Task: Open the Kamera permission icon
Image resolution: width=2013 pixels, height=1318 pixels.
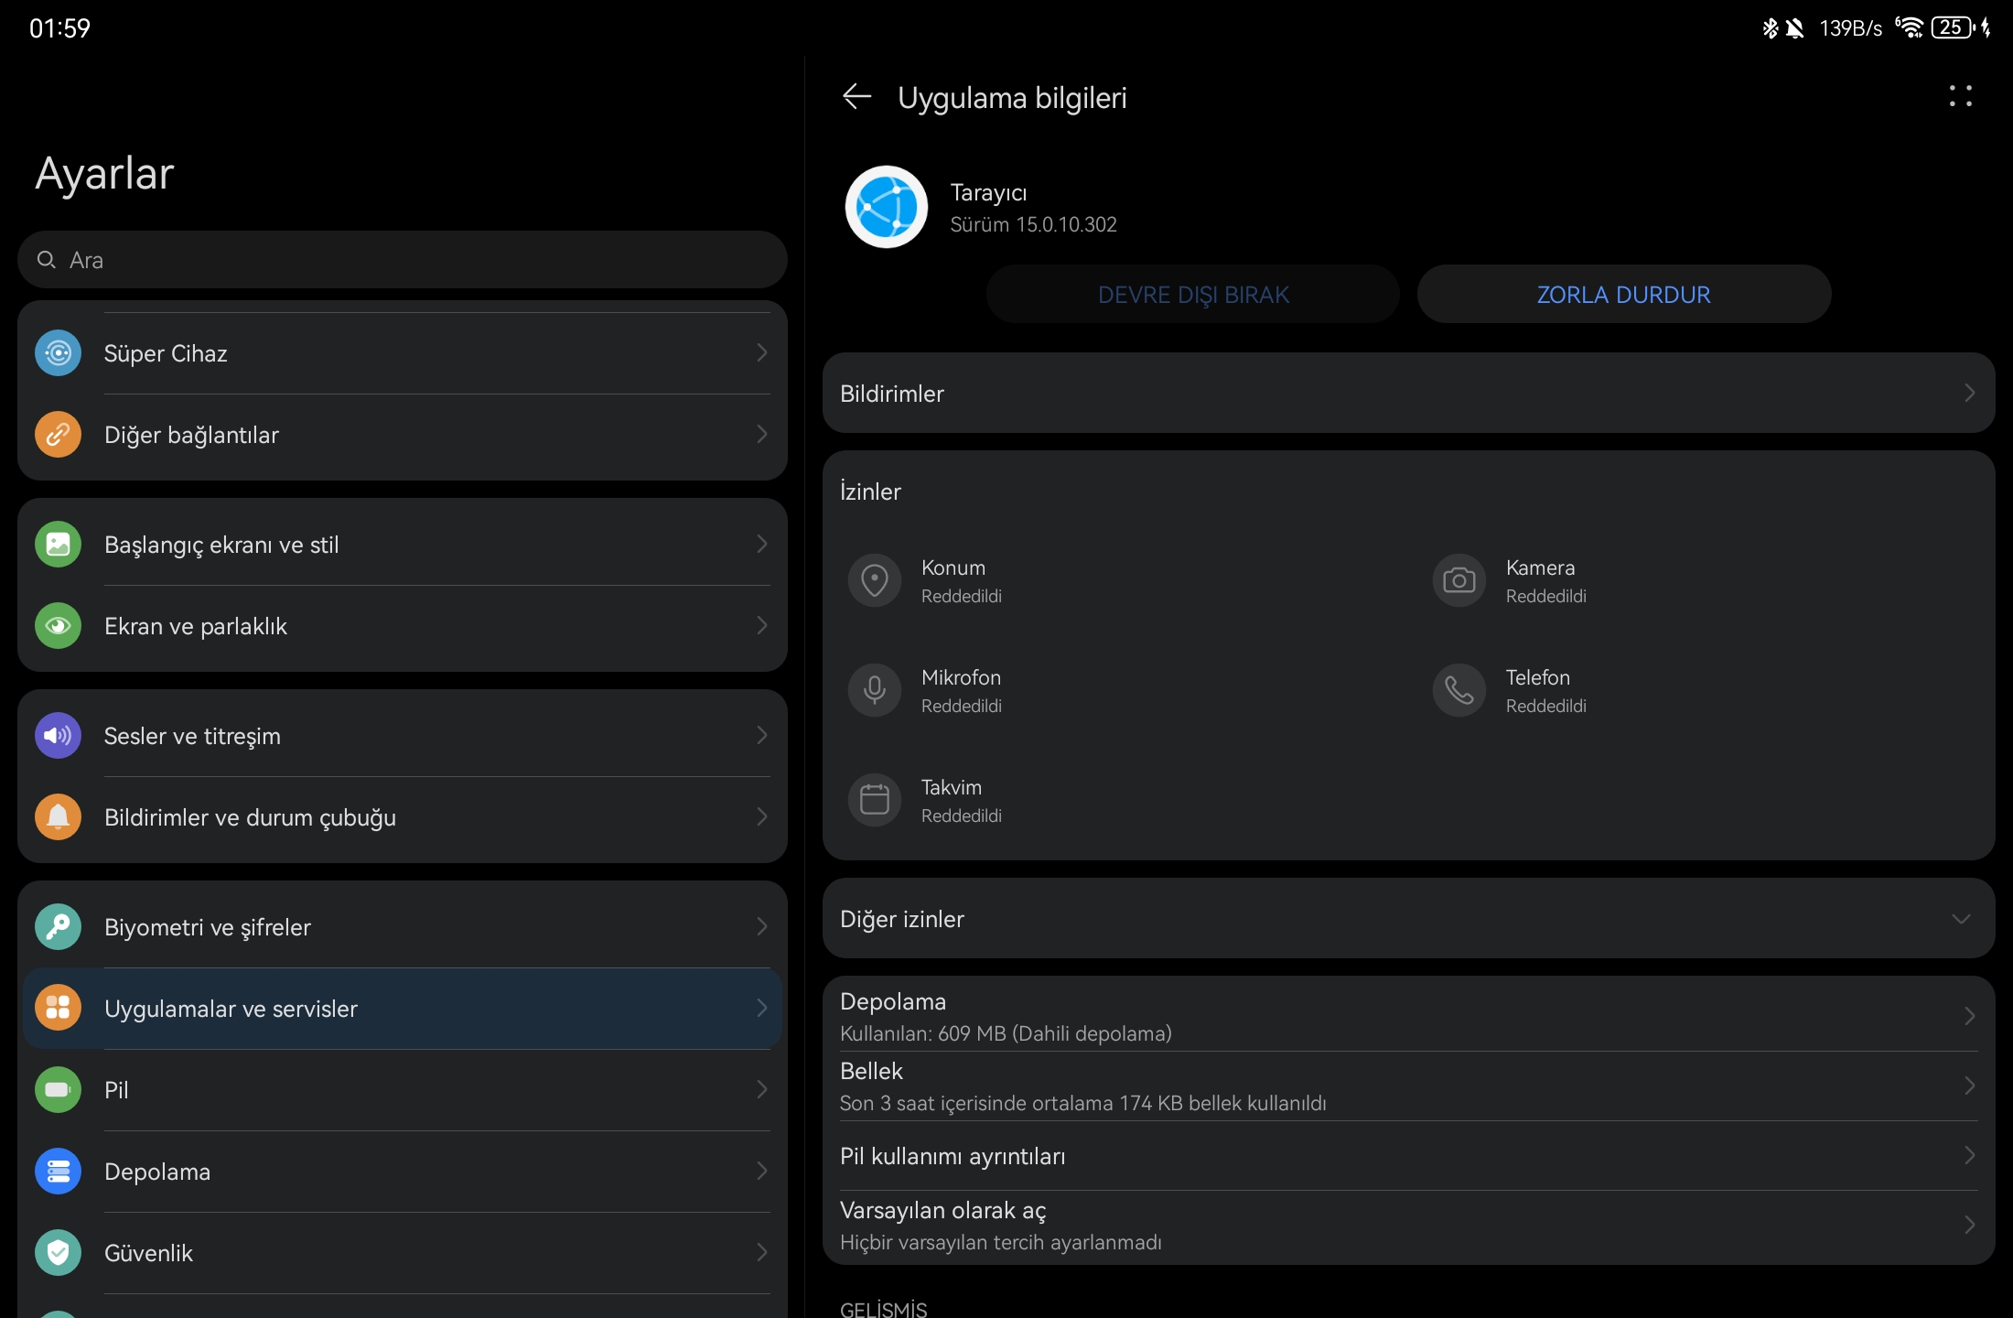Action: point(1459,580)
